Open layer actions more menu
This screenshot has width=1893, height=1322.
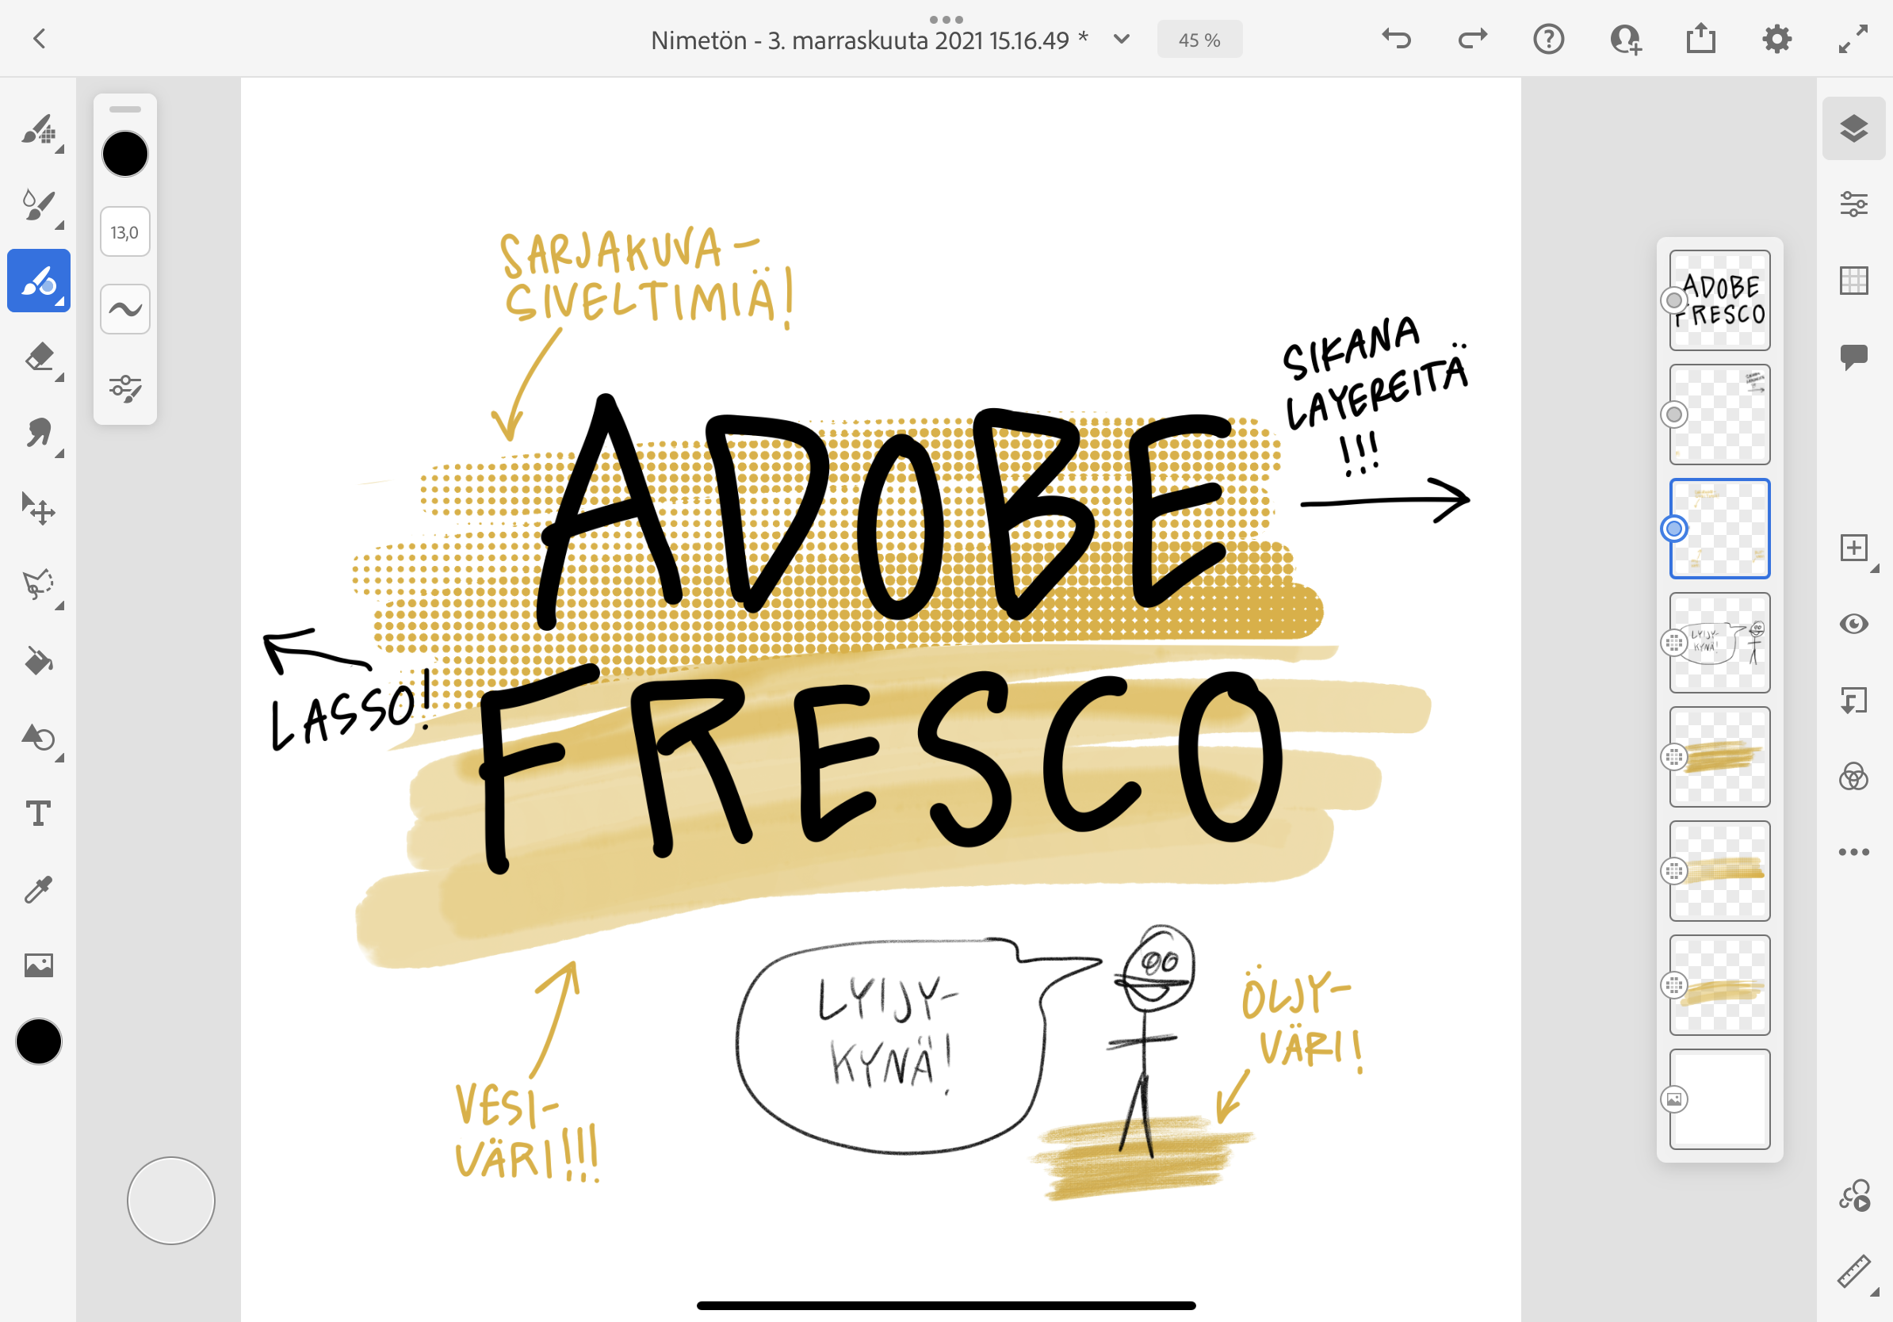[x=1853, y=852]
